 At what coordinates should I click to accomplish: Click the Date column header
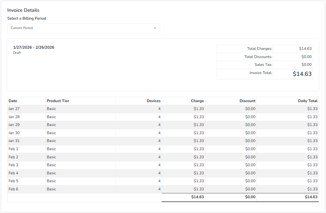coord(13,101)
